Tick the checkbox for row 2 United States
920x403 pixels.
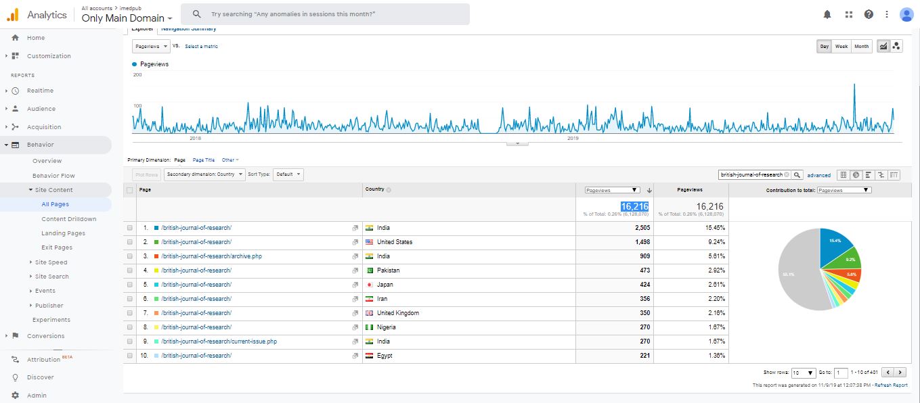130,242
